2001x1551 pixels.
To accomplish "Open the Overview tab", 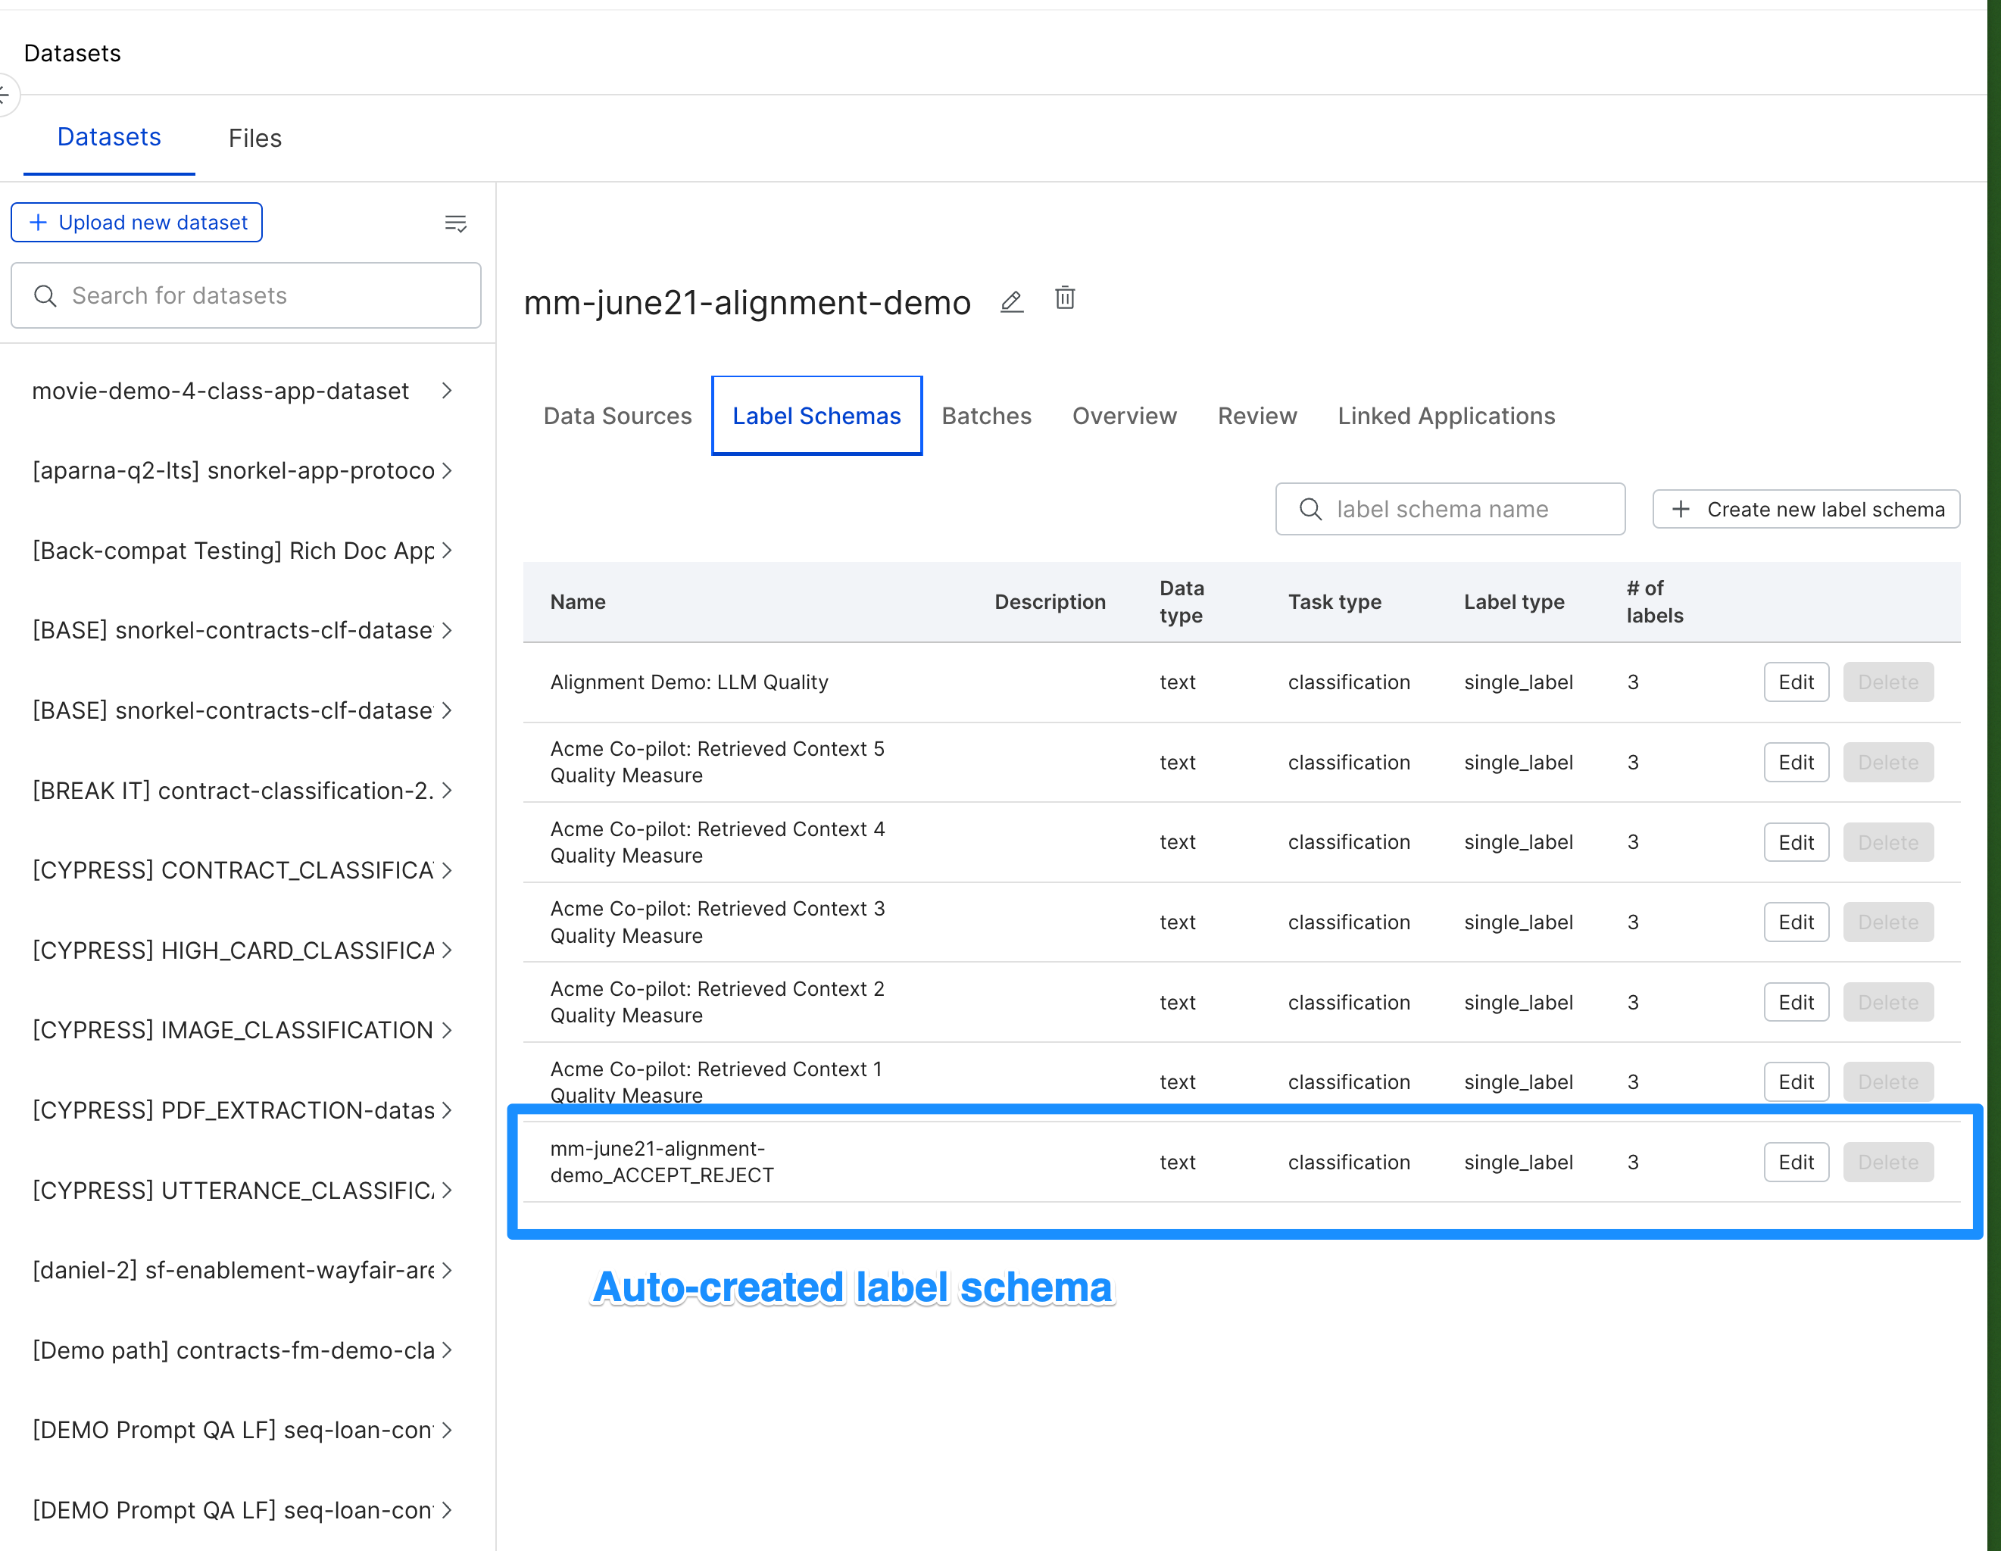I will [1124, 416].
